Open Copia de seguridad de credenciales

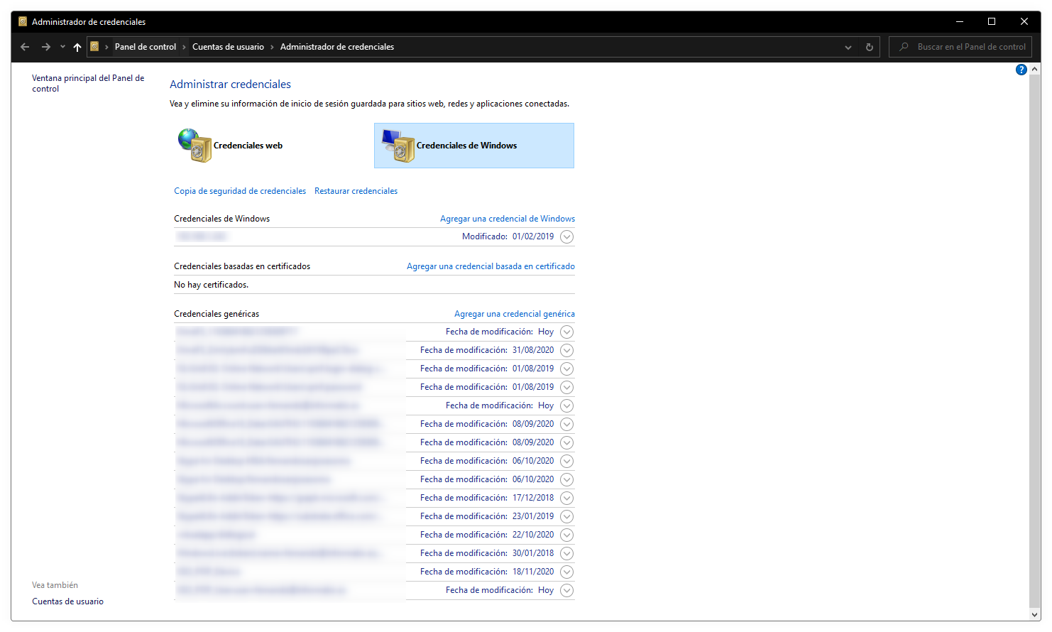click(x=240, y=190)
